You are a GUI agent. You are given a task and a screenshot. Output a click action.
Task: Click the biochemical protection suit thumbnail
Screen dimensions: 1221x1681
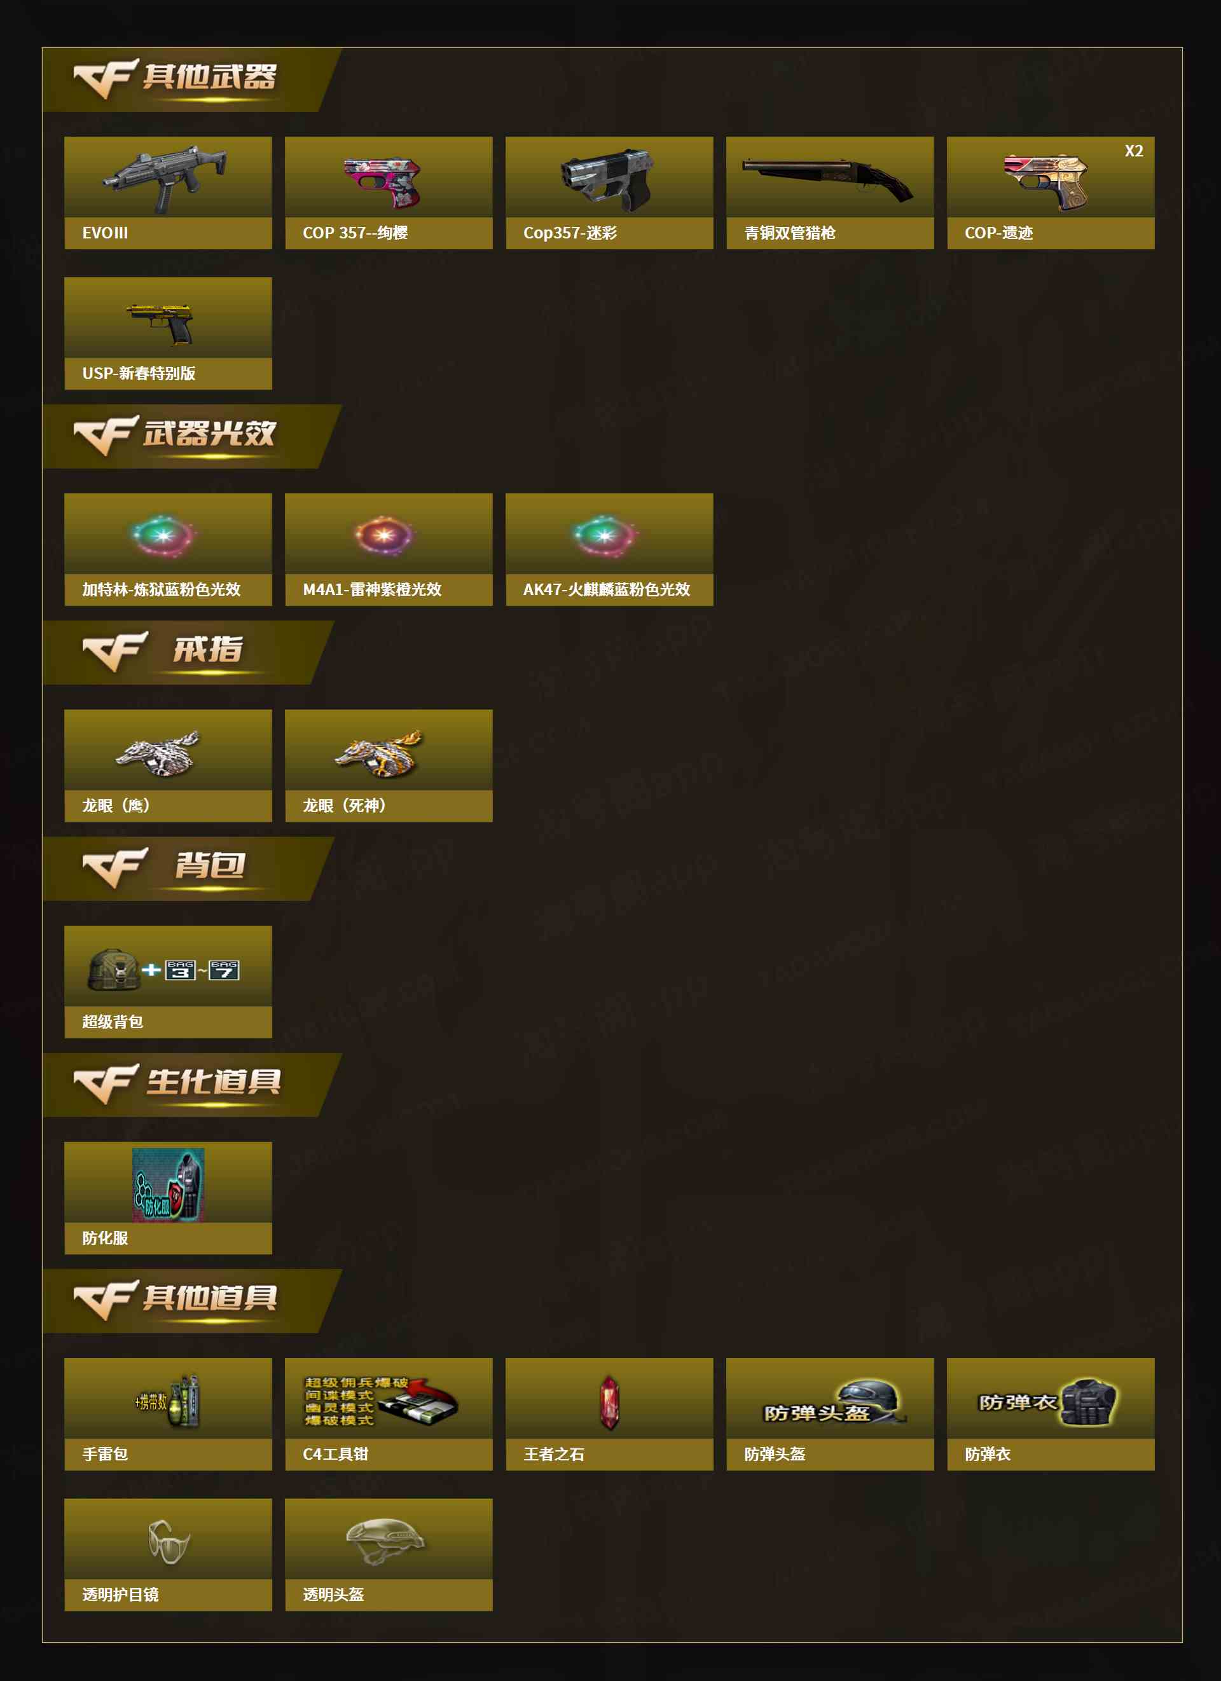[169, 1184]
